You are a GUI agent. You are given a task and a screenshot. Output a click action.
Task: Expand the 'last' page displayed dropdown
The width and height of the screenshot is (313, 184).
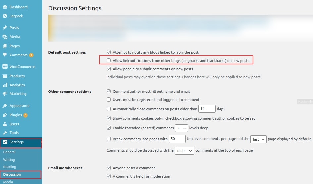click(x=258, y=139)
